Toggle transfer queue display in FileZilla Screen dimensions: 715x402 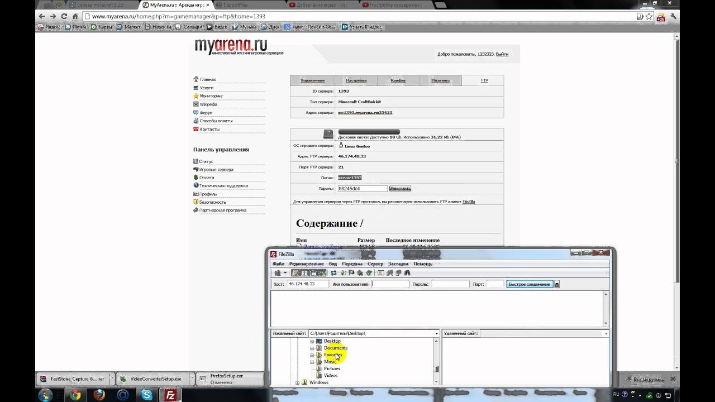click(322, 273)
